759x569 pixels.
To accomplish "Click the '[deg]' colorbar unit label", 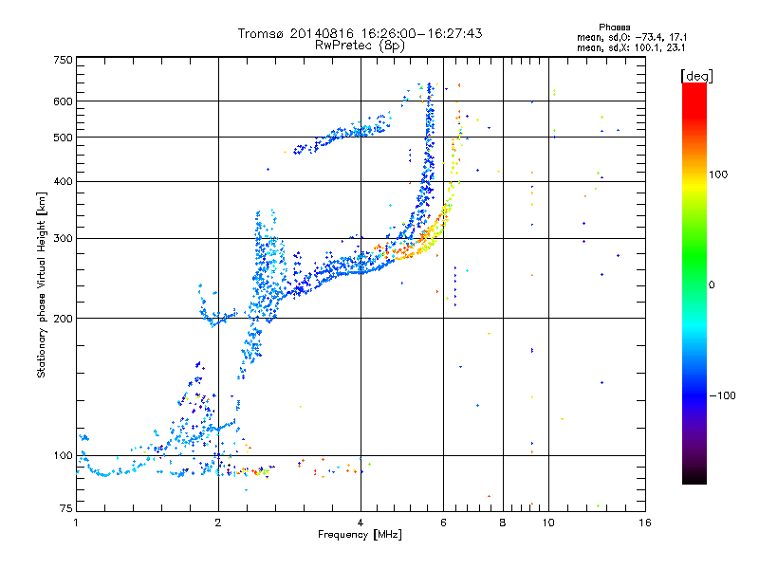I will click(x=696, y=76).
